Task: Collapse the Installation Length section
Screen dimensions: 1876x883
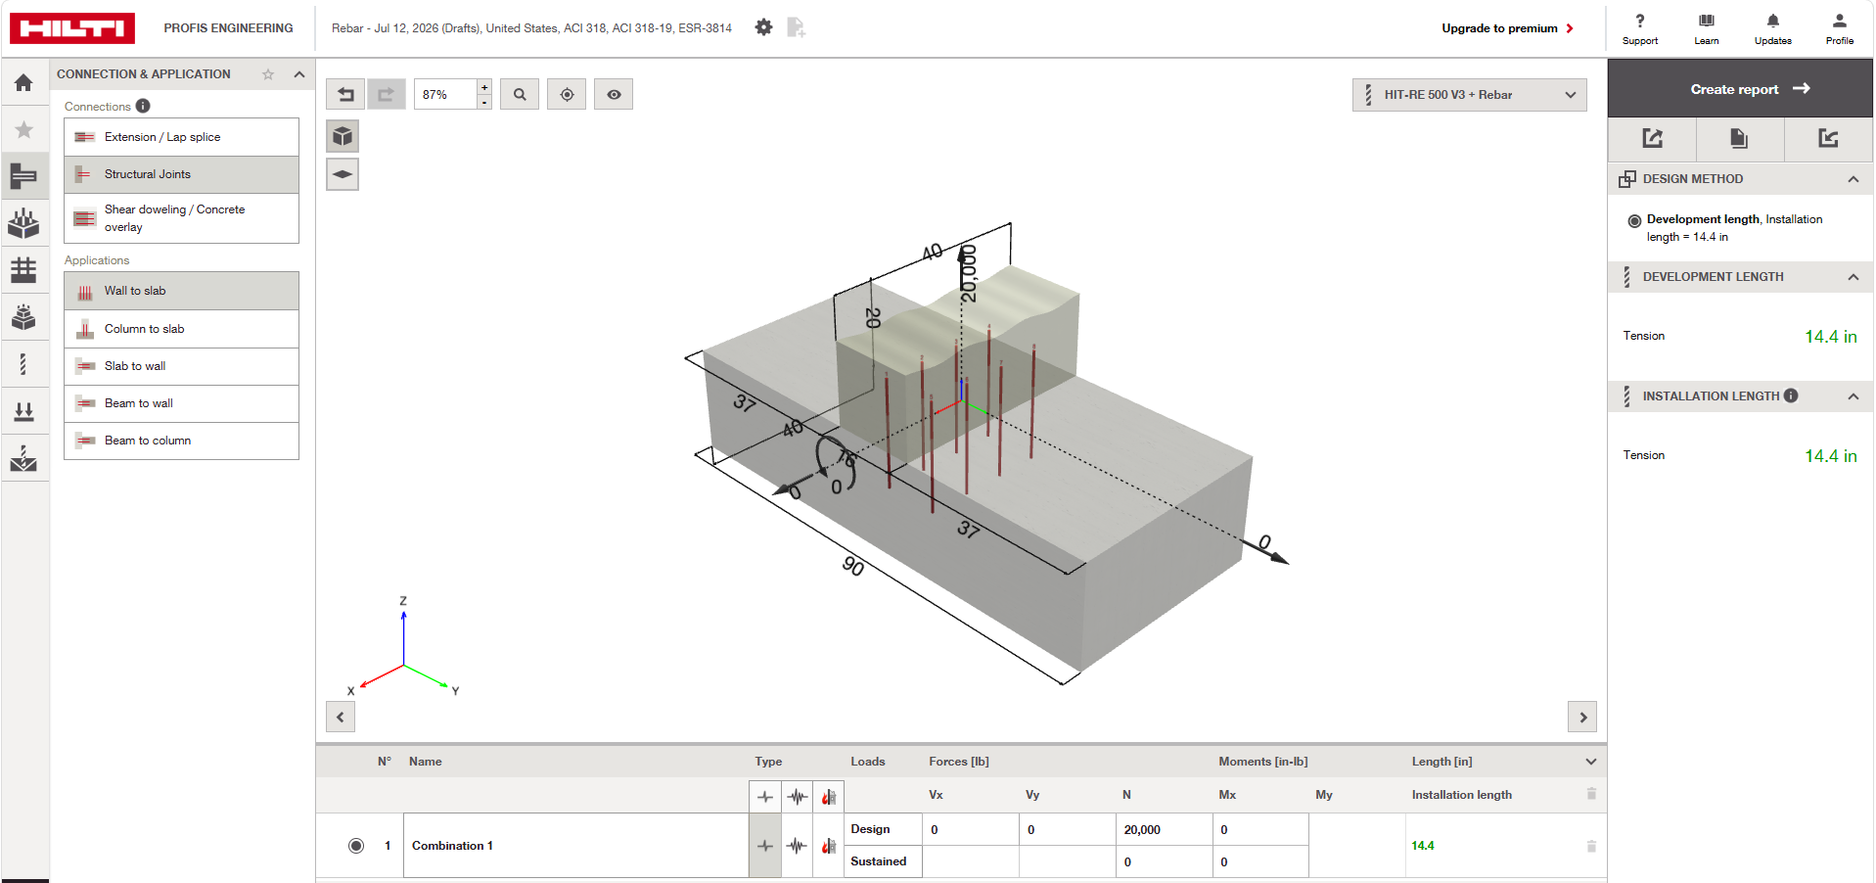Action: click(x=1853, y=396)
